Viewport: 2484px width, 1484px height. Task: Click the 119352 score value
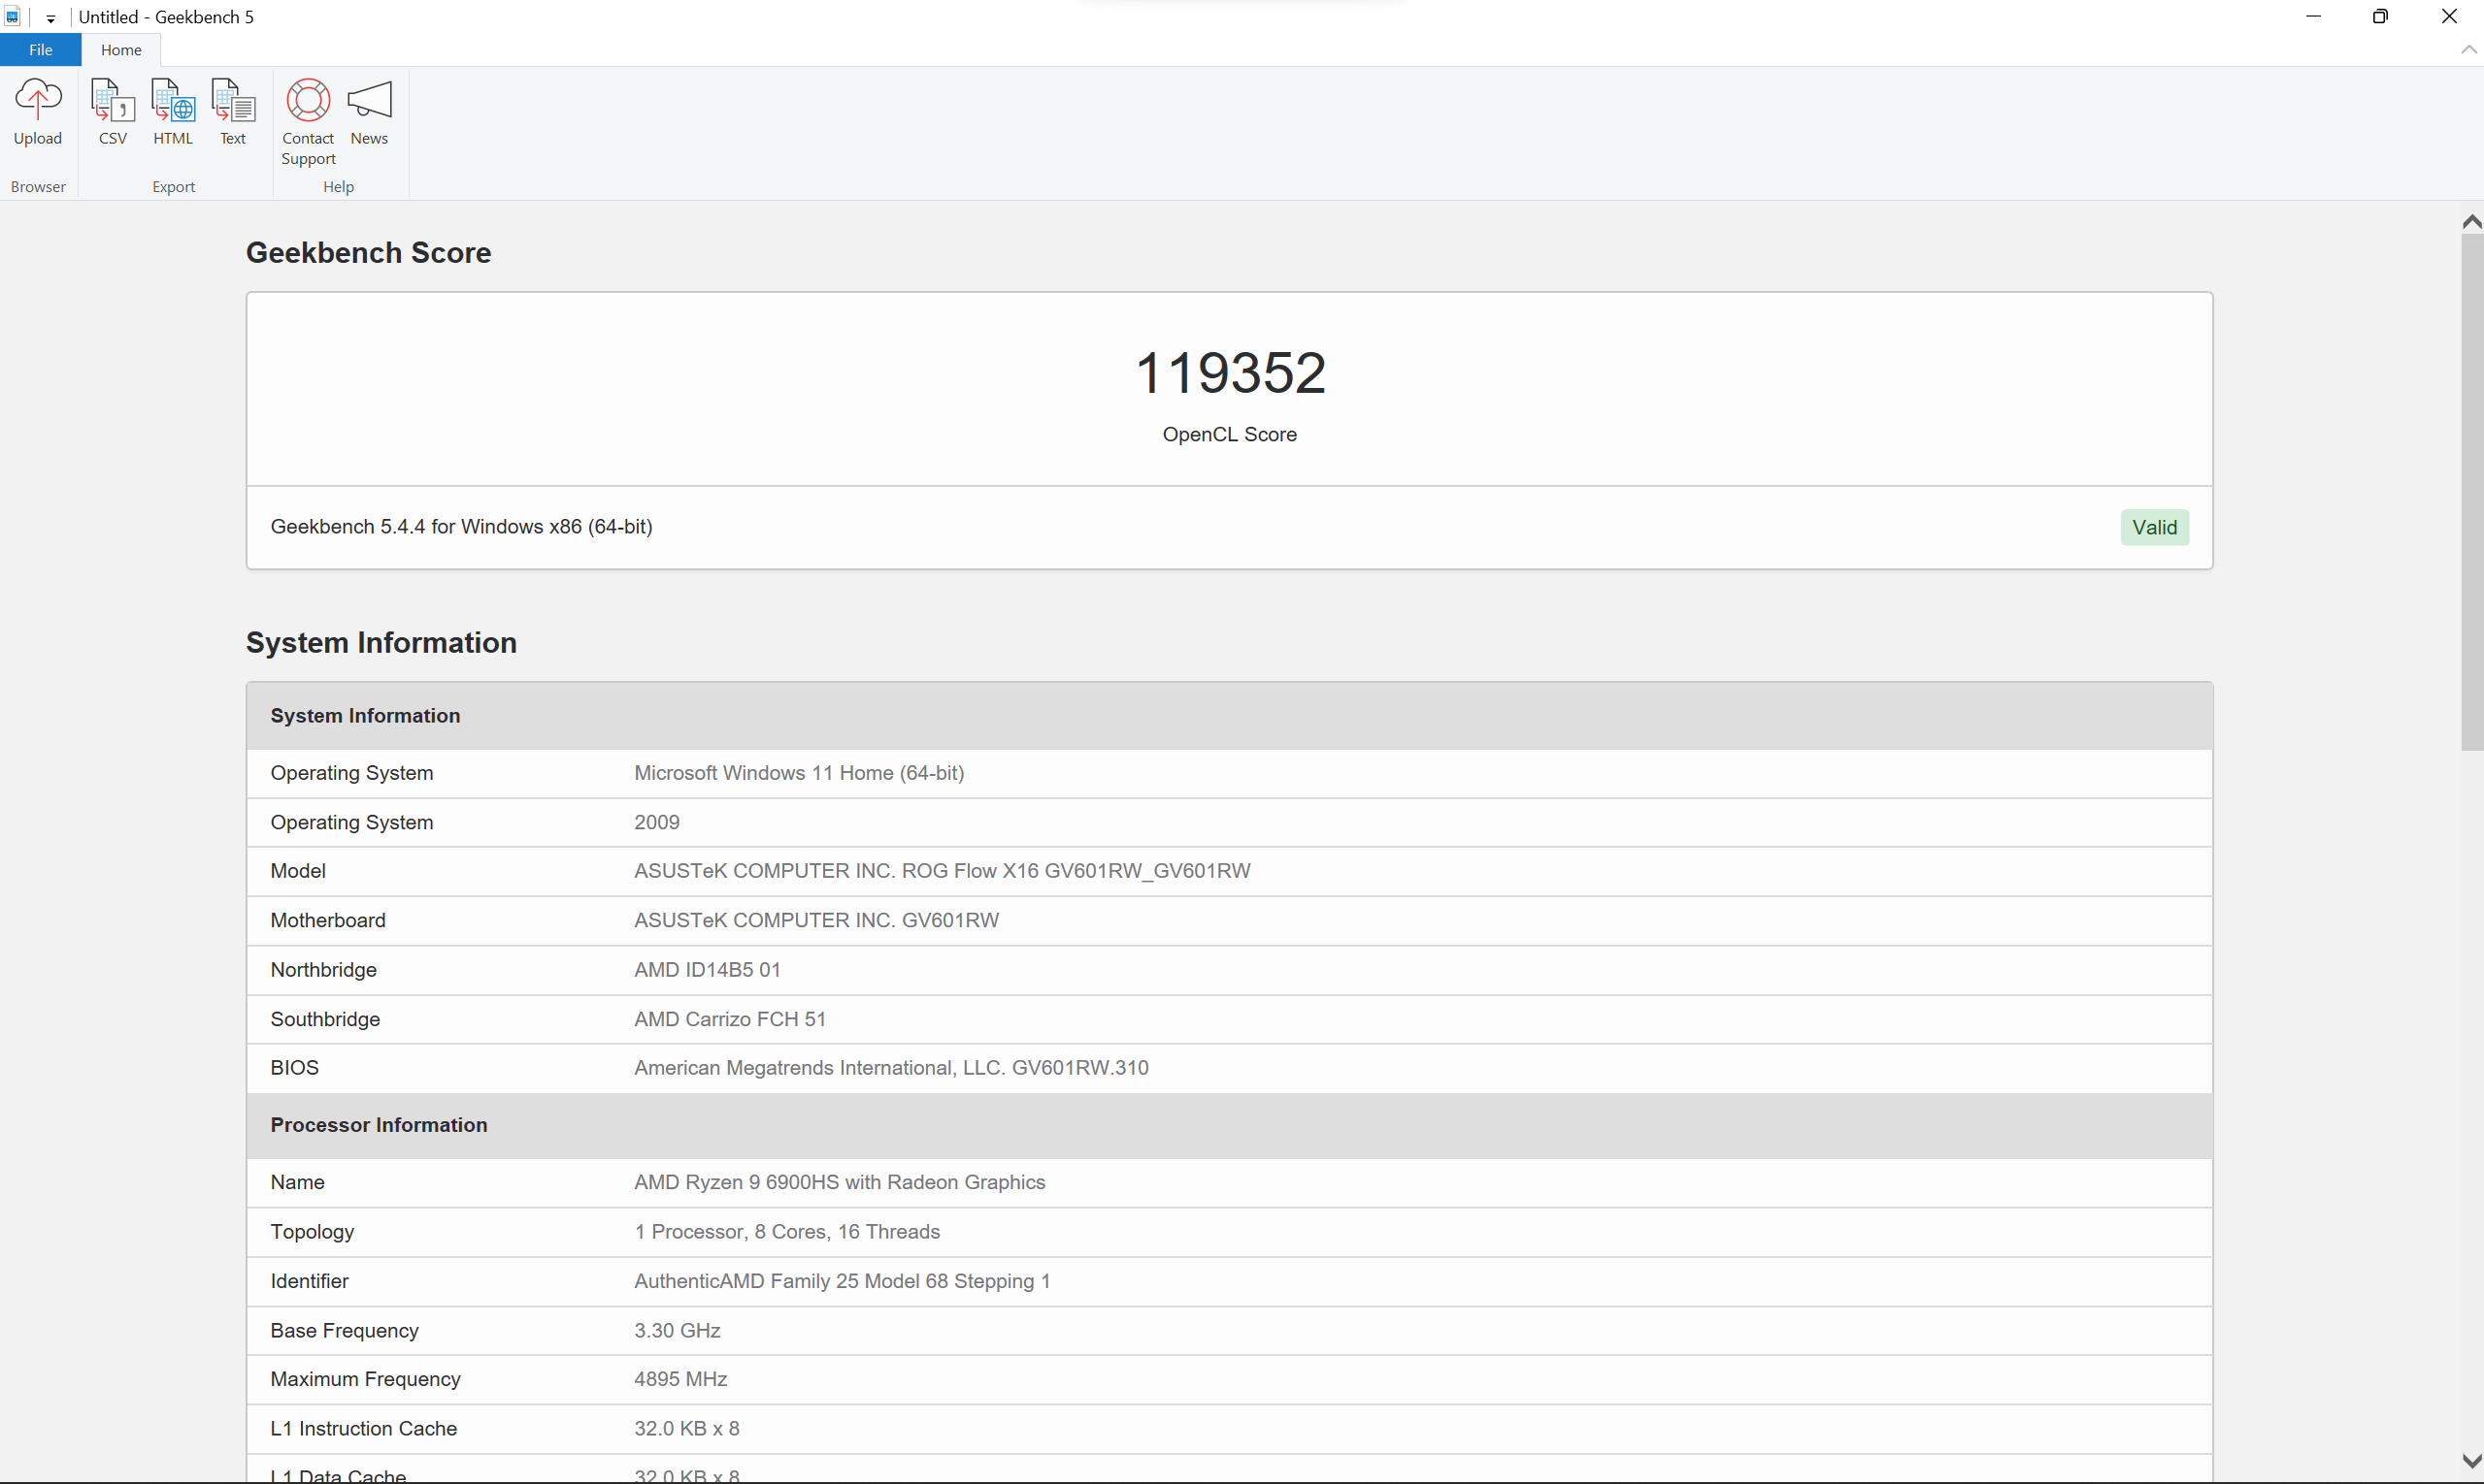pyautogui.click(x=1230, y=373)
